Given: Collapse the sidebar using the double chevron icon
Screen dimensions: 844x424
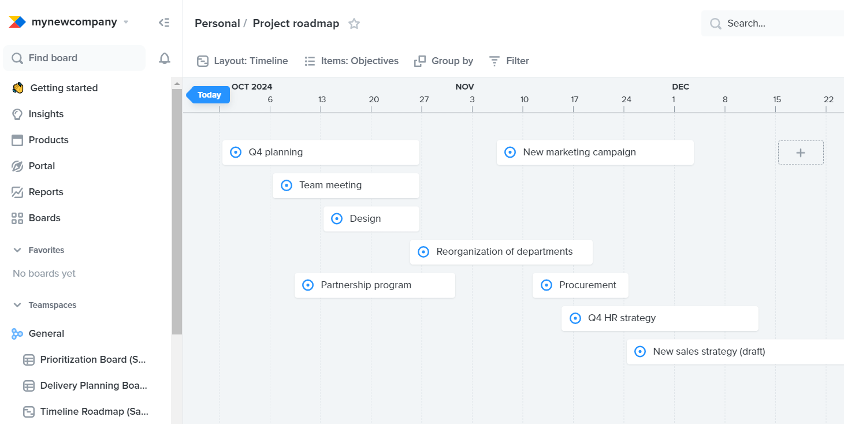Looking at the screenshot, I should click(163, 22).
